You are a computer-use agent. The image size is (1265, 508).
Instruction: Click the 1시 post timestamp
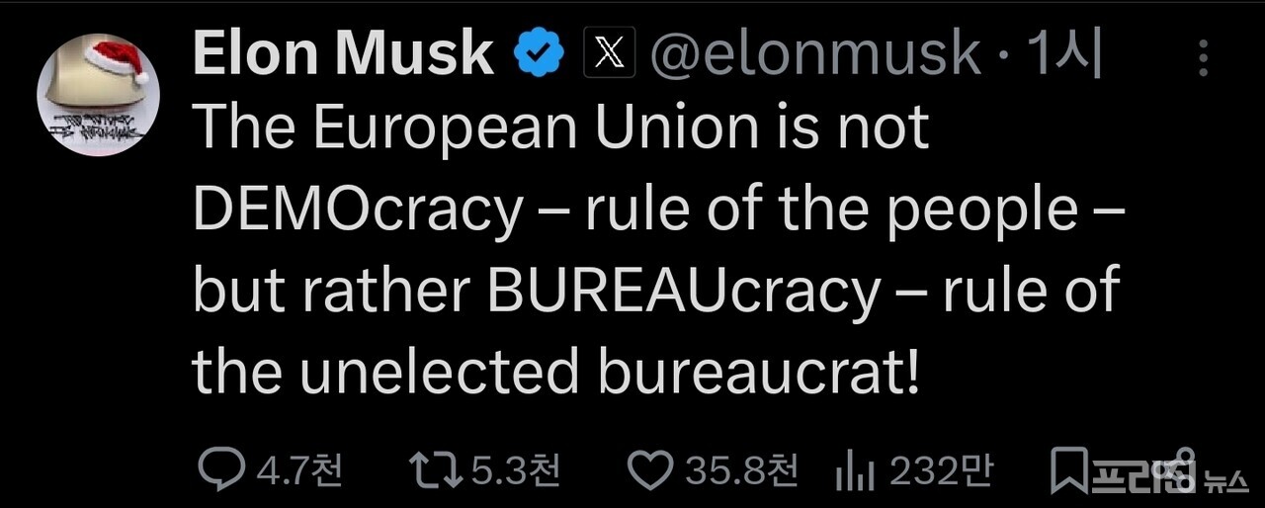(1063, 54)
